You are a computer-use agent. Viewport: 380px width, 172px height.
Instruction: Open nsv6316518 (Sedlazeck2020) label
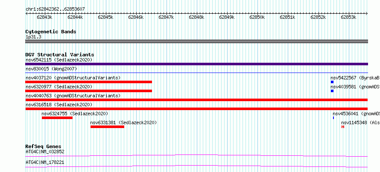59,105
